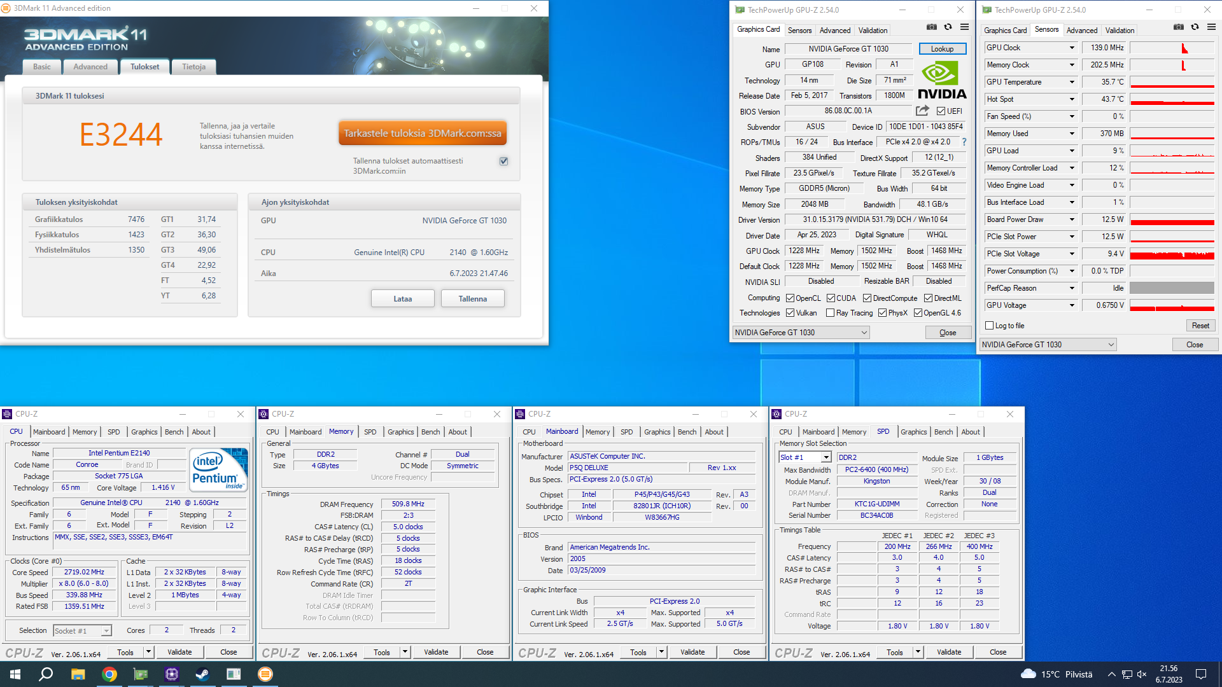Show hidden tray icons chevron

(1111, 674)
